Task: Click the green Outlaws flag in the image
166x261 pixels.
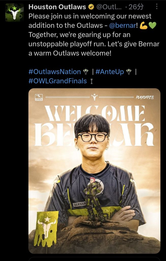Action: pos(46,229)
